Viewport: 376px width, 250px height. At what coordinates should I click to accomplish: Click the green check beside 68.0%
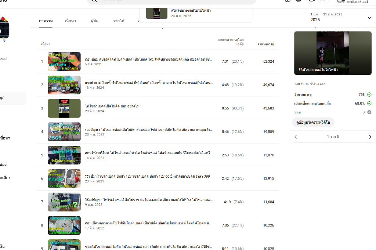click(369, 104)
